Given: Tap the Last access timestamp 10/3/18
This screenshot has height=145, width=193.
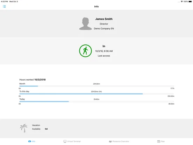Looking at the screenshot, I should [104, 51].
